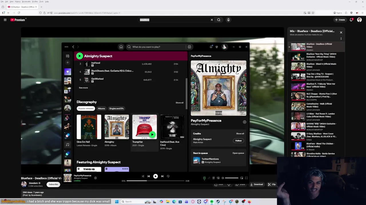The height and width of the screenshot is (205, 366).
Task: Select the track InaHood
Action: click(96, 63)
